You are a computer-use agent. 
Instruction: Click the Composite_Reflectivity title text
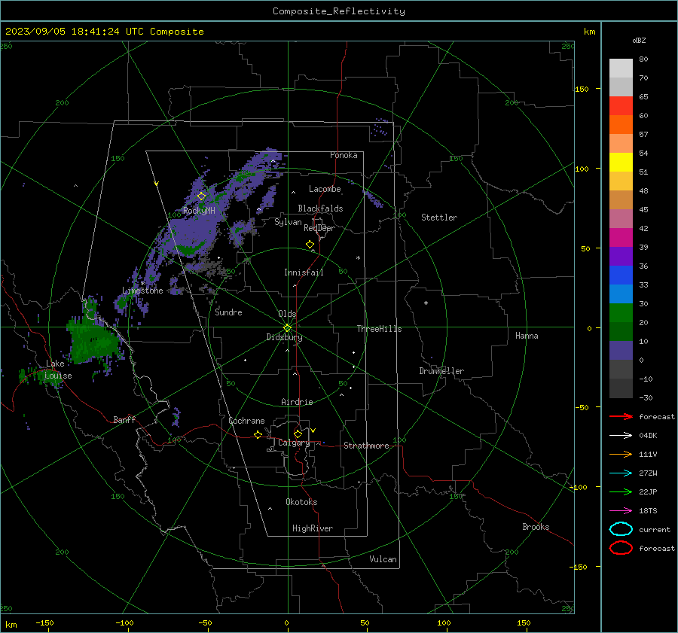pyautogui.click(x=339, y=11)
